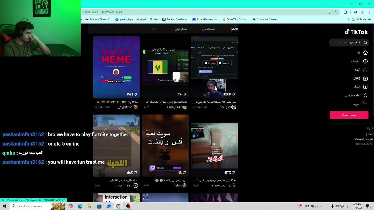Open the company (الشركة) footer link
Image resolution: width=374 pixels, height=210 pixels.
(x=370, y=129)
